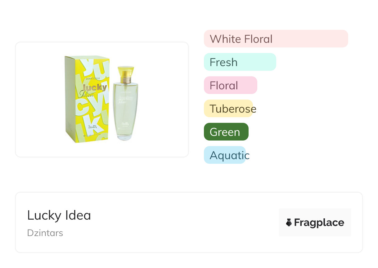Open the Lucky Idea fragrance title

coord(59,215)
